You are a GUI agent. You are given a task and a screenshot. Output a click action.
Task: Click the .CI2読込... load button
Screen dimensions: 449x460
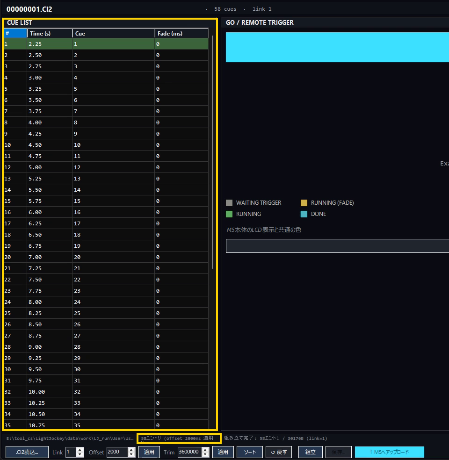pyautogui.click(x=27, y=452)
